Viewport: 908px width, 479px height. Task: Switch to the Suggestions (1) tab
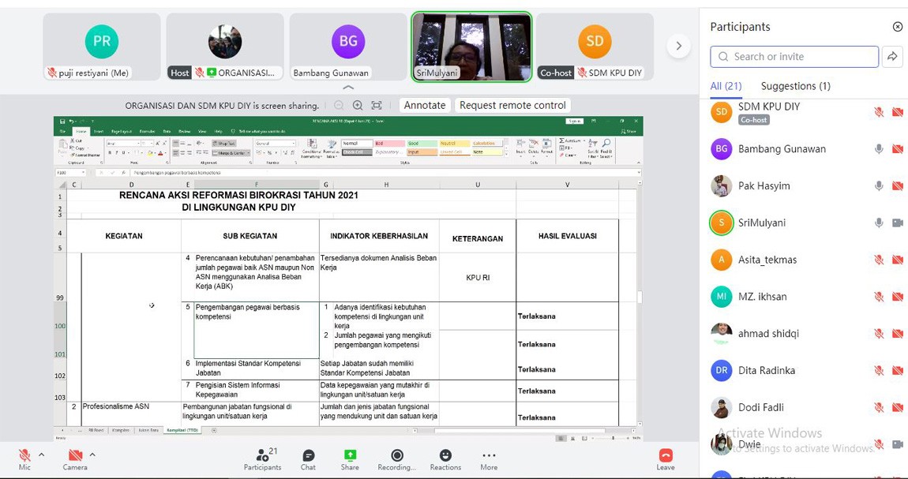pyautogui.click(x=795, y=86)
